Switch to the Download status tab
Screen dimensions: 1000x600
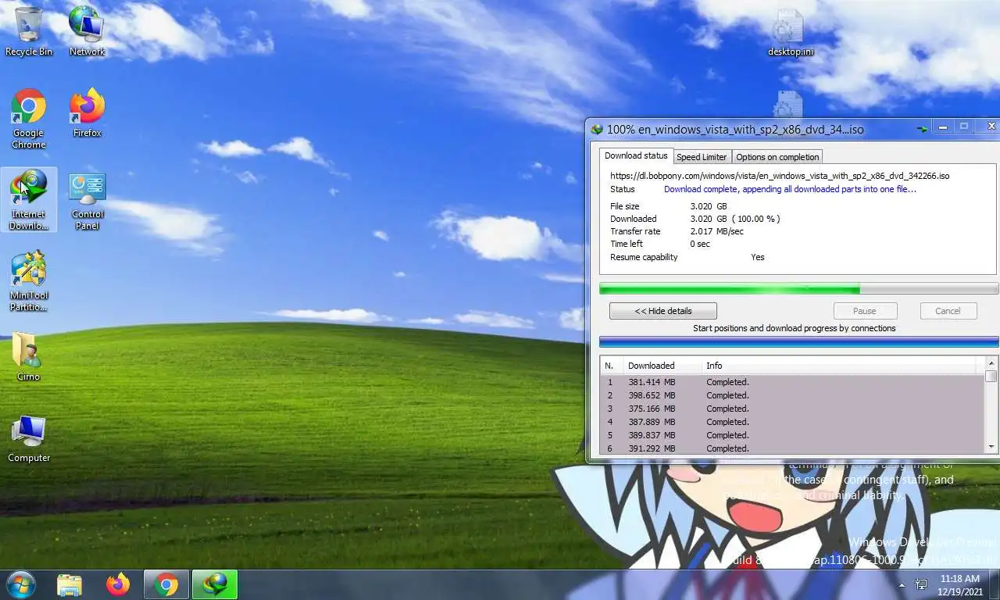pos(636,155)
